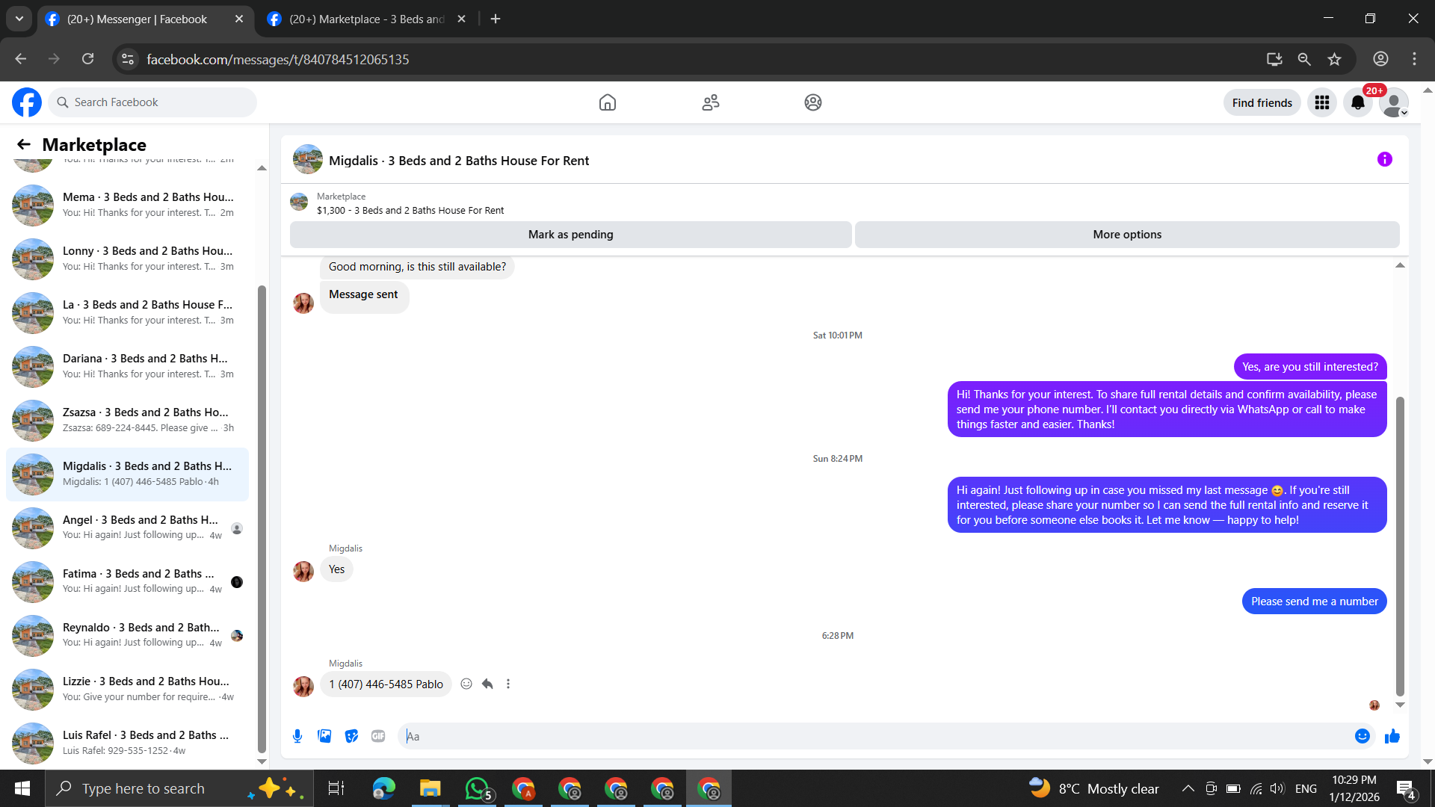The height and width of the screenshot is (807, 1435).
Task: Open the account profile dropdown menu
Action: click(x=1394, y=102)
